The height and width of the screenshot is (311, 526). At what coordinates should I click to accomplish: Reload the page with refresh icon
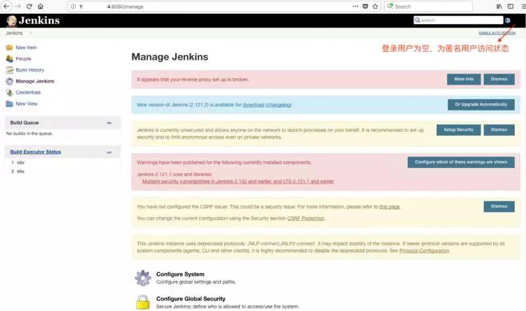[x=29, y=7]
